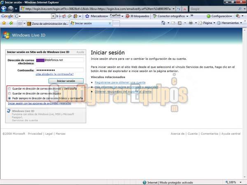247x185 pixels.
Task: Select Pedir siempre mi dirección y contraseña
Action: click(9, 98)
